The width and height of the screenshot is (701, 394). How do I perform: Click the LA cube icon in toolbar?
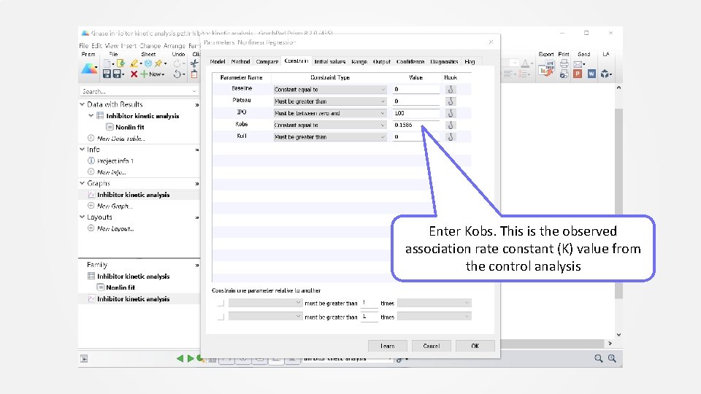click(x=605, y=74)
